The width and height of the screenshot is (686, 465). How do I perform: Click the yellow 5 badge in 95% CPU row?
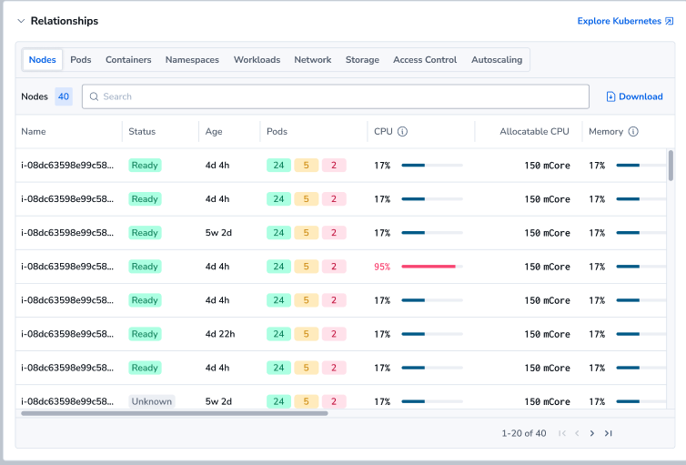click(307, 267)
